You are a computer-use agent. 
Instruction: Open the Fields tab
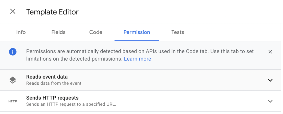(58, 32)
